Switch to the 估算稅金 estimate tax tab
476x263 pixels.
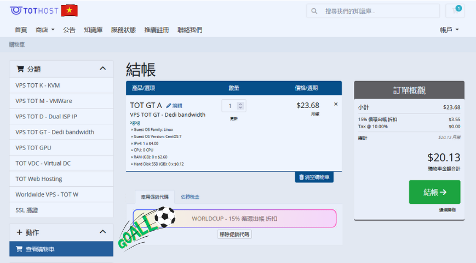tap(190, 197)
